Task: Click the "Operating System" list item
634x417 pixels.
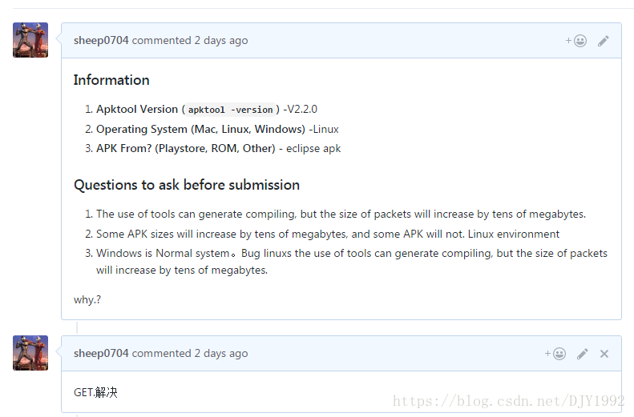Action: click(x=217, y=129)
